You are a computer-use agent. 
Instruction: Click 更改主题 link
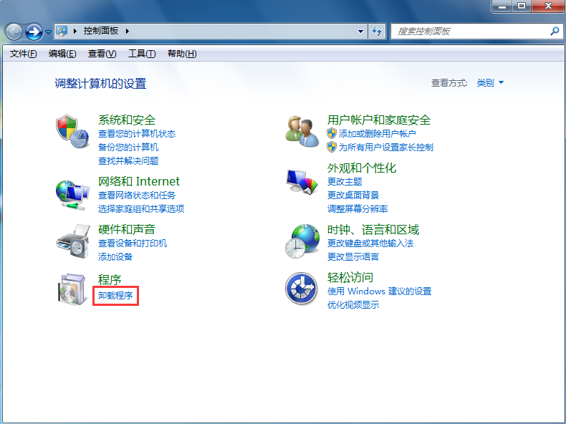click(345, 181)
